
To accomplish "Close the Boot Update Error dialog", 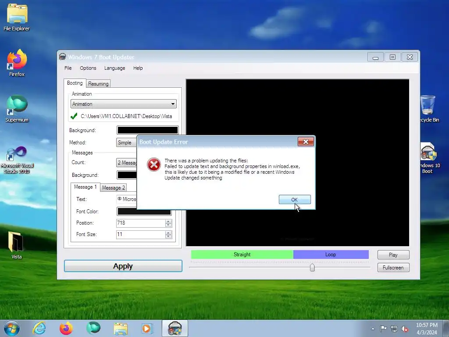I will click(x=306, y=142).
